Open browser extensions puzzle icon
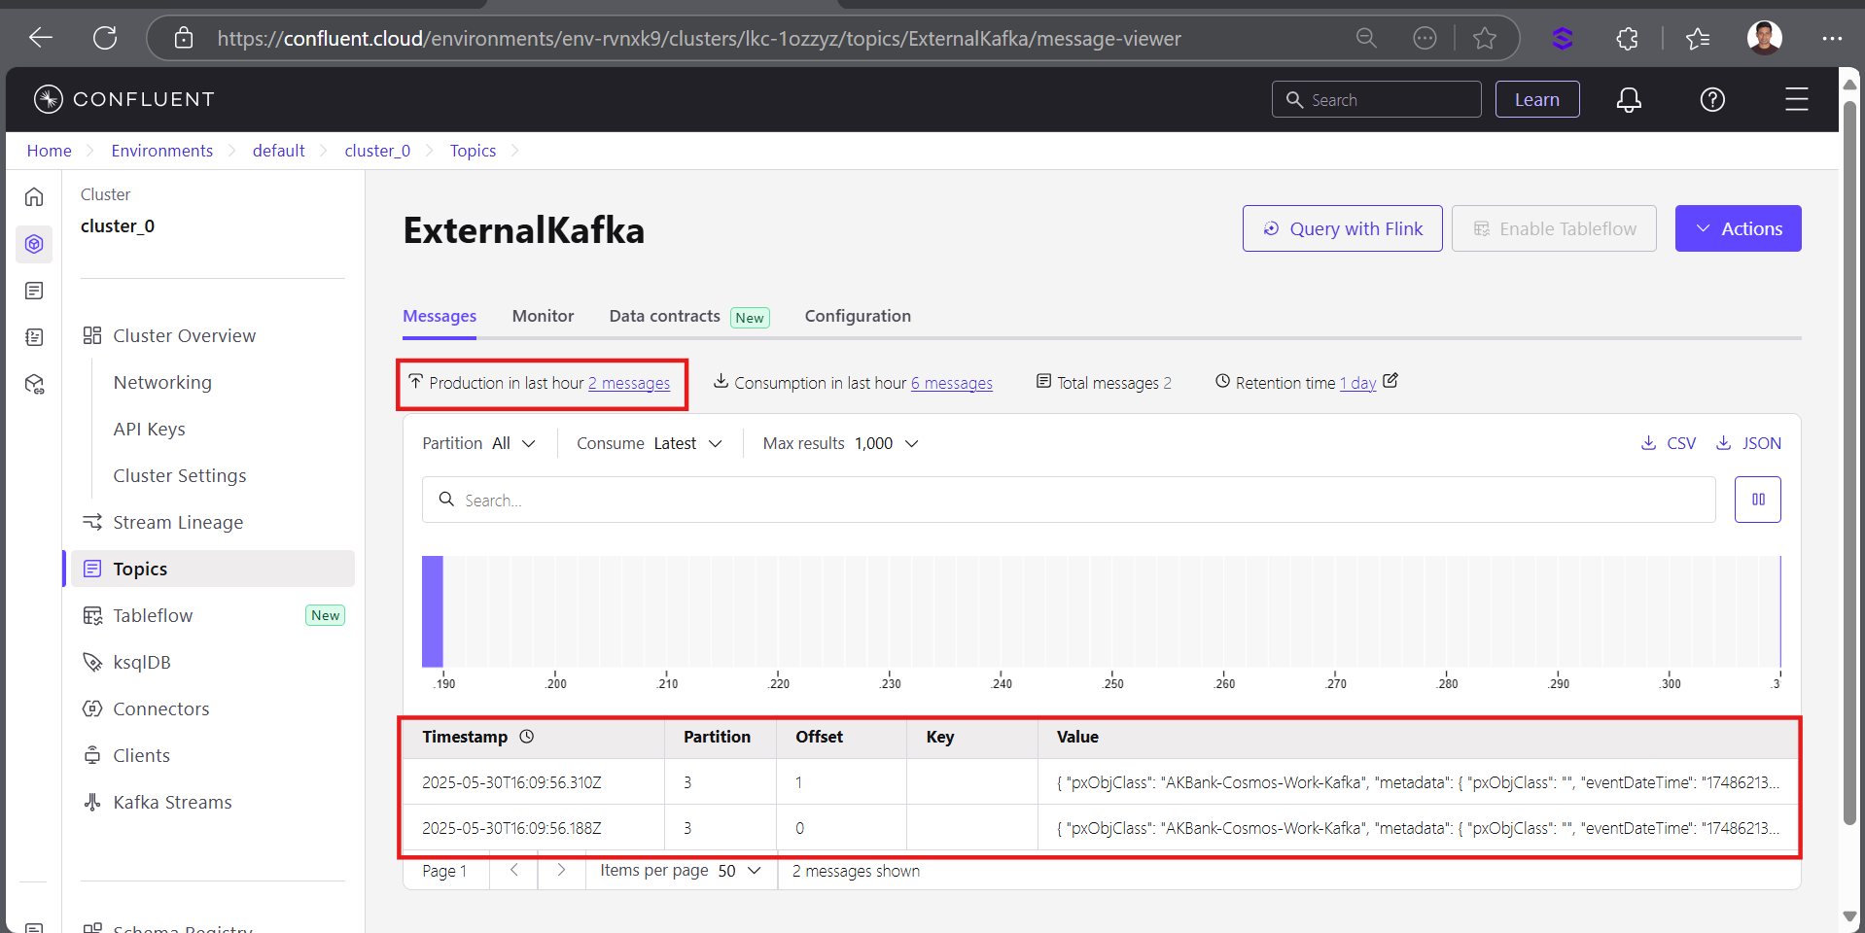The image size is (1865, 933). point(1627,38)
